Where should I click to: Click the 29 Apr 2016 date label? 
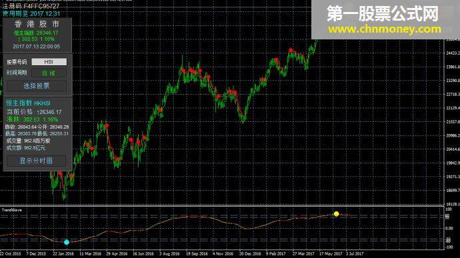(117, 253)
